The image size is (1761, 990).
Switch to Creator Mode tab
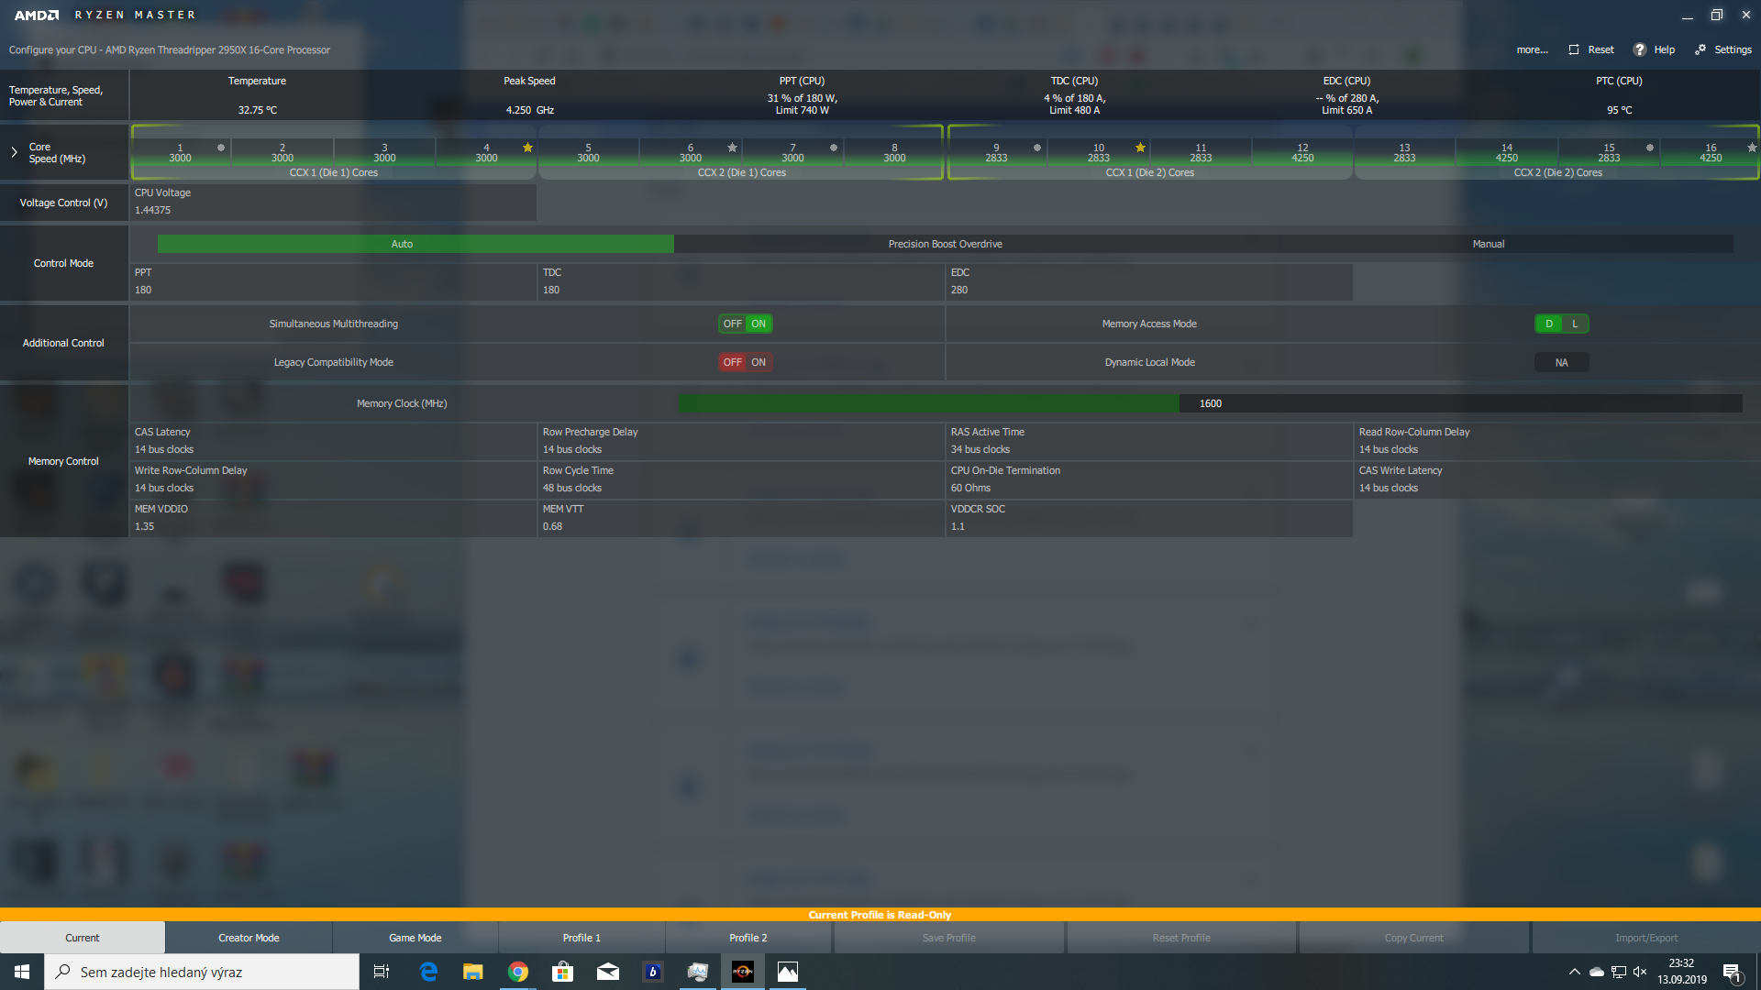[249, 938]
